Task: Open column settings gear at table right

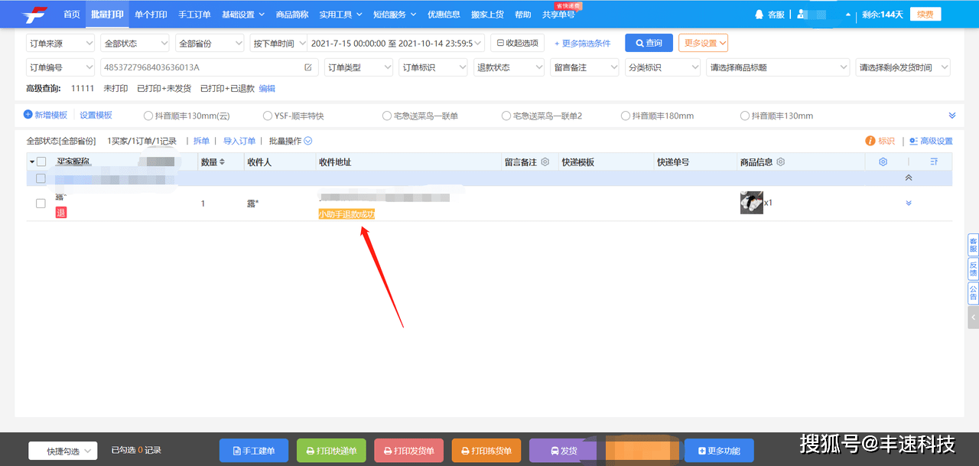Action: [883, 162]
